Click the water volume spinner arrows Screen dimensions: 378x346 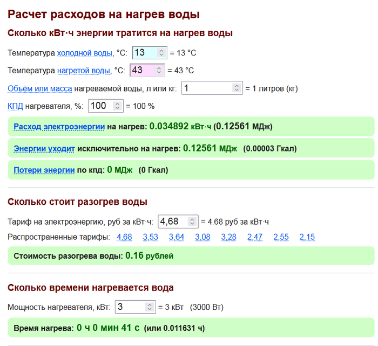237,88
